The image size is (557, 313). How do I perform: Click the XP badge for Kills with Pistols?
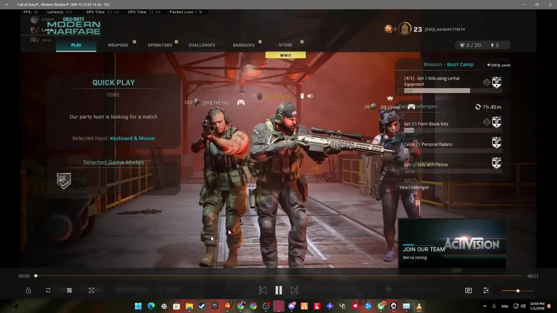point(496,163)
